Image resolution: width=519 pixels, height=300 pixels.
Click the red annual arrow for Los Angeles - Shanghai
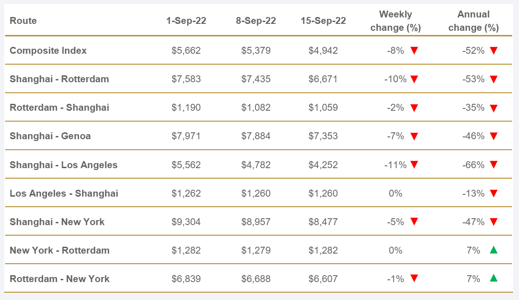point(494,193)
